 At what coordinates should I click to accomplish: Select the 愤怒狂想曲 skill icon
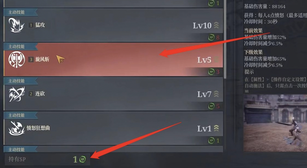click(17, 128)
